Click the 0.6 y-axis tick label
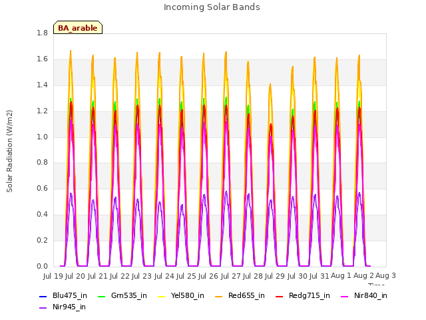The image size is (426, 320). 42,188
